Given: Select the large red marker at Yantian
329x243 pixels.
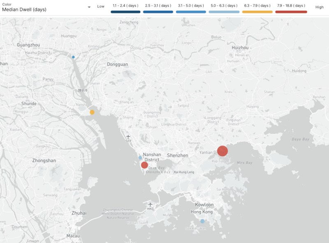Looking at the screenshot, I should tap(222, 151).
